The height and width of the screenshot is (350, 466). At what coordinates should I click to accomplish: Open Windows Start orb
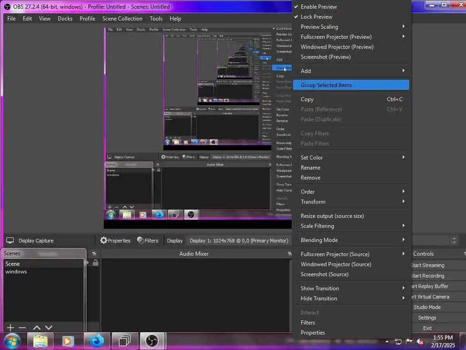12,341
